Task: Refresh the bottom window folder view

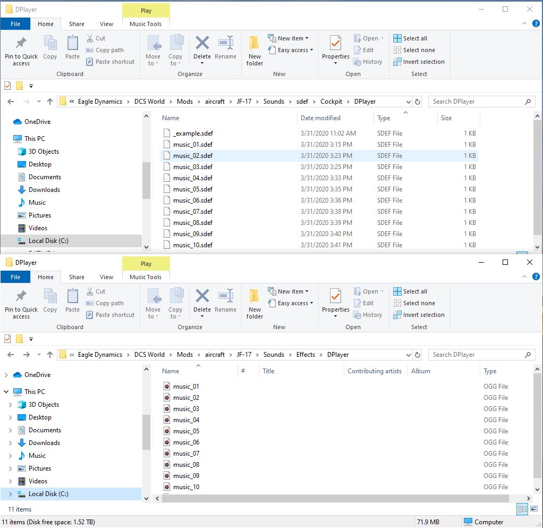Action: pyautogui.click(x=418, y=355)
